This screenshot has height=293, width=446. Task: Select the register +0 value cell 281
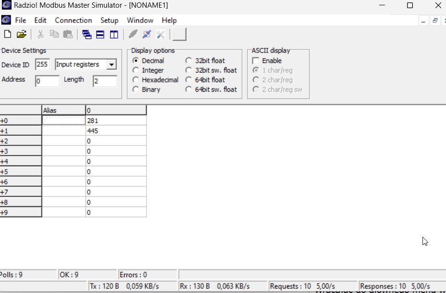[115, 121]
